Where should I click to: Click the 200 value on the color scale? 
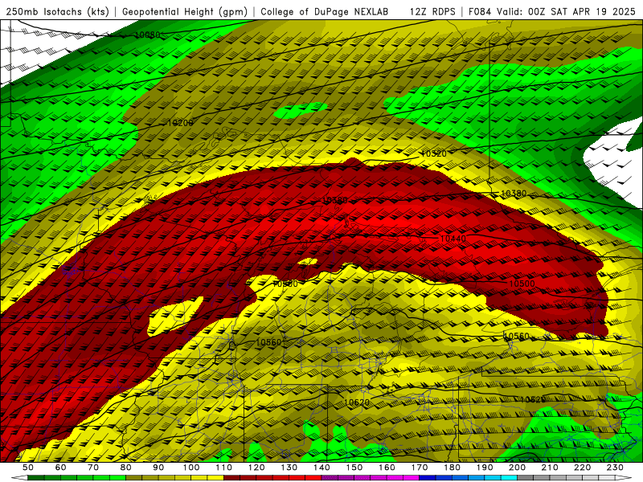(x=517, y=468)
